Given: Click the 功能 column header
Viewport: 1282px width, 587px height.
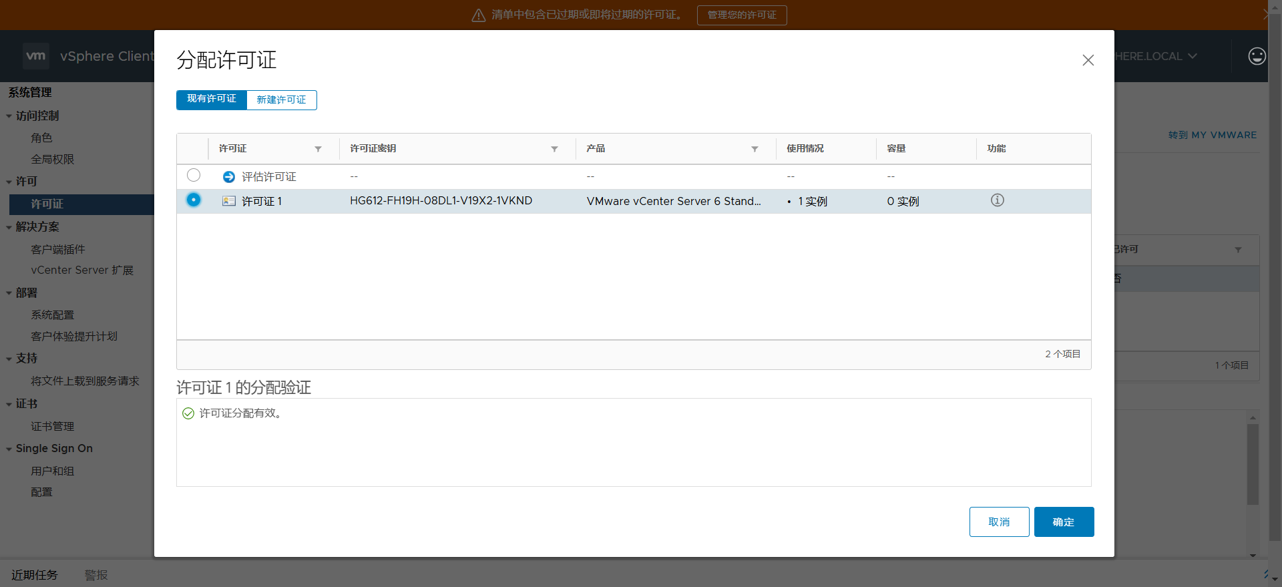Looking at the screenshot, I should (x=996, y=148).
